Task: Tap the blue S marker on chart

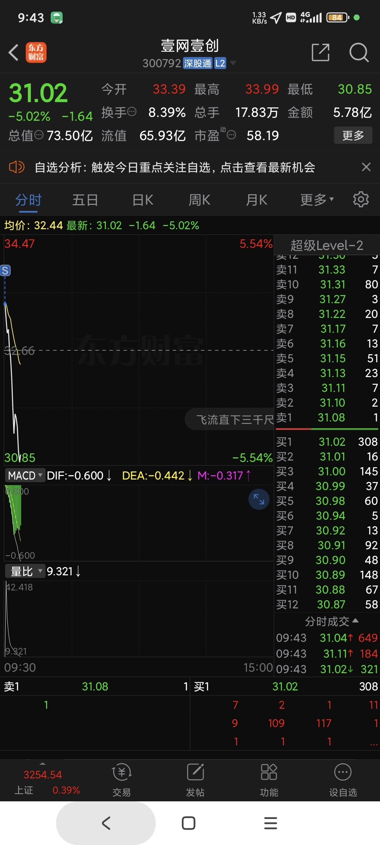Action: coord(5,270)
